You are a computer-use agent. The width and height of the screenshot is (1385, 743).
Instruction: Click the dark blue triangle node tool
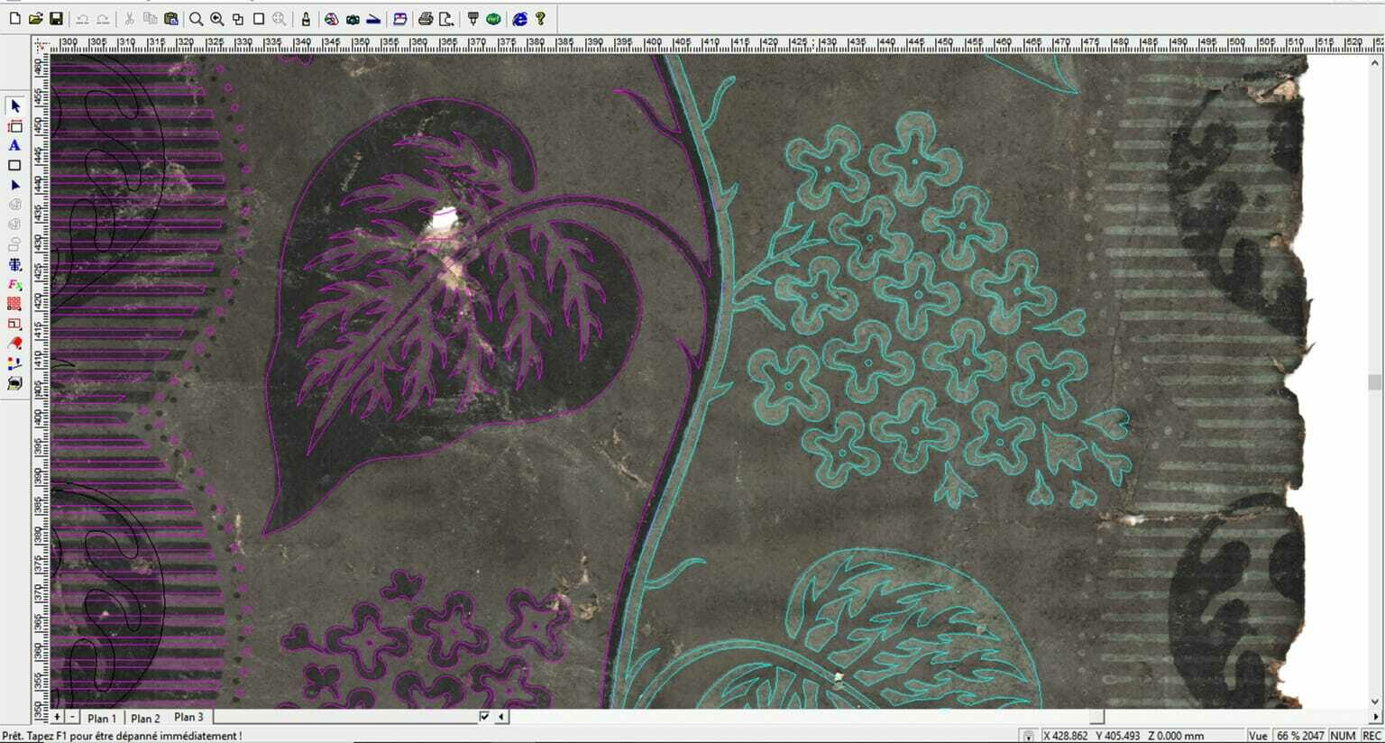14,186
